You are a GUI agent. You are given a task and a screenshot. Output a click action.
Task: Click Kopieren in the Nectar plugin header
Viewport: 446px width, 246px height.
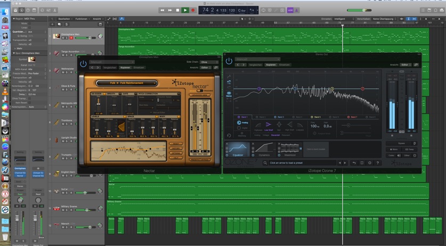point(125,68)
